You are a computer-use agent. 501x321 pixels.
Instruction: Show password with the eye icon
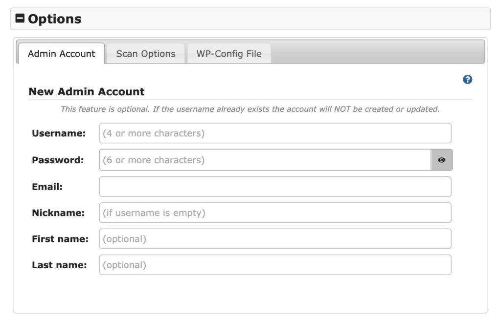tap(441, 160)
